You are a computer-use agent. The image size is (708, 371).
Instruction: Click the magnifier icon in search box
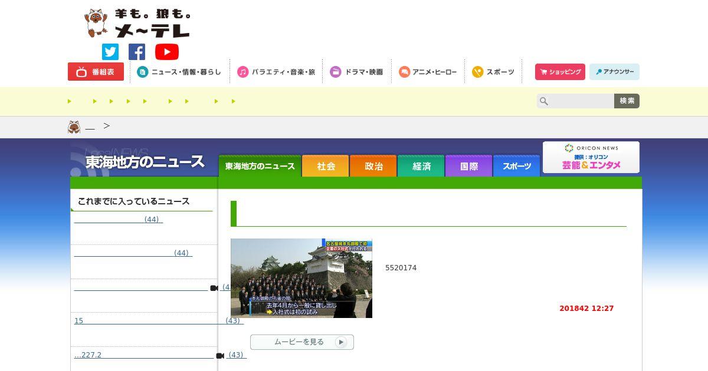[x=544, y=101]
